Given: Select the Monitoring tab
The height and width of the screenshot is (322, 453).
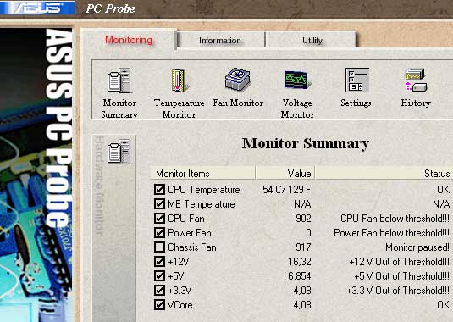Looking at the screenshot, I should point(129,40).
